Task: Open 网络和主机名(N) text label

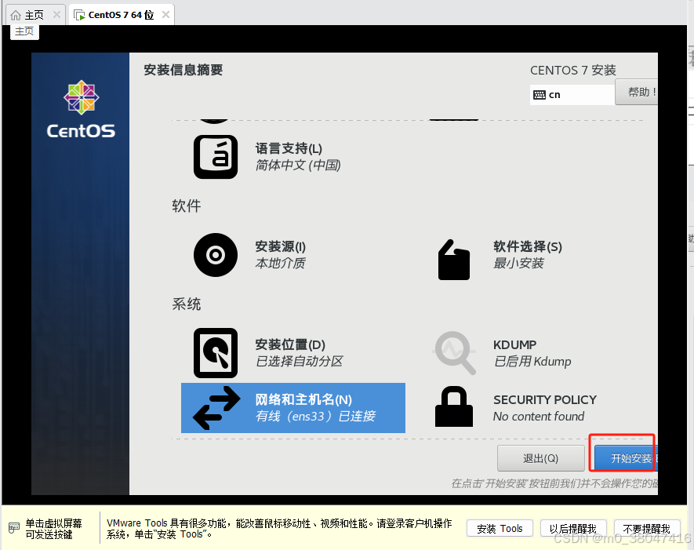Action: (303, 399)
